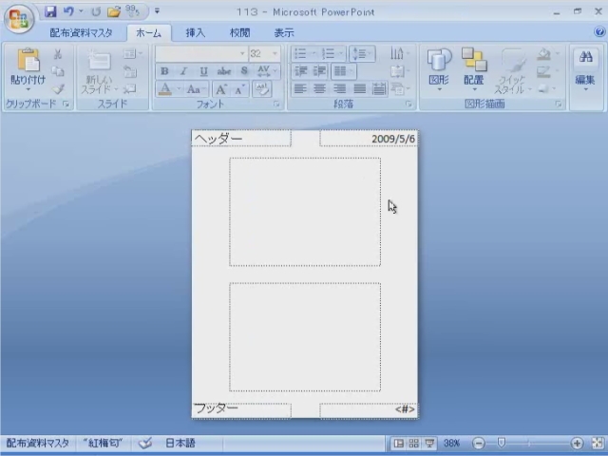Viewport: 608px width, 456px height.
Task: Expand the font size dropdown
Action: tap(275, 54)
